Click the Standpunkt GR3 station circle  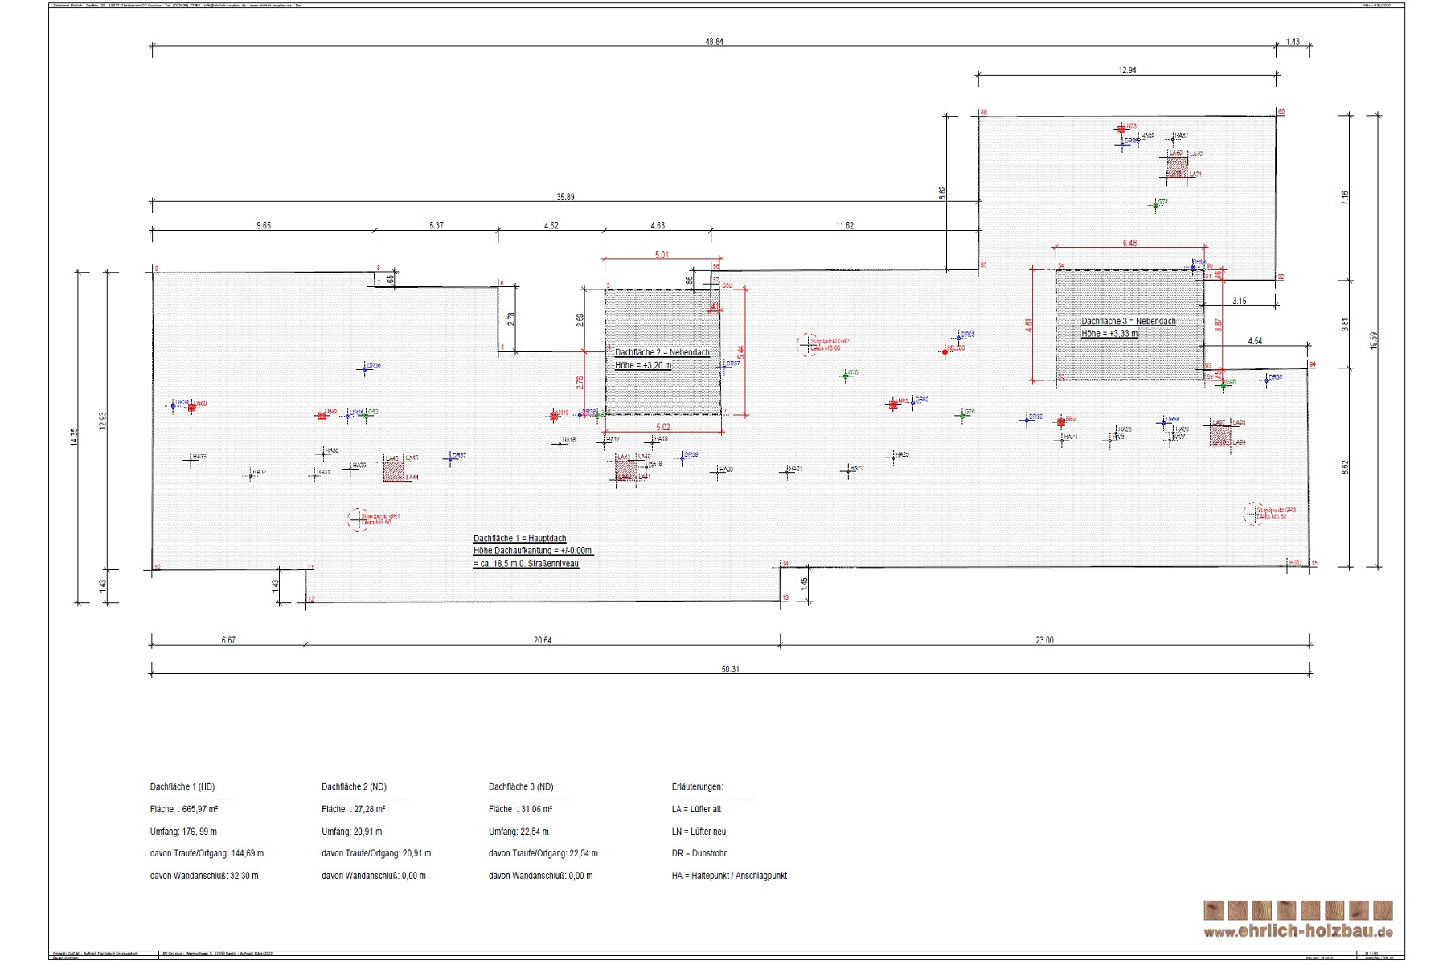point(1253,513)
